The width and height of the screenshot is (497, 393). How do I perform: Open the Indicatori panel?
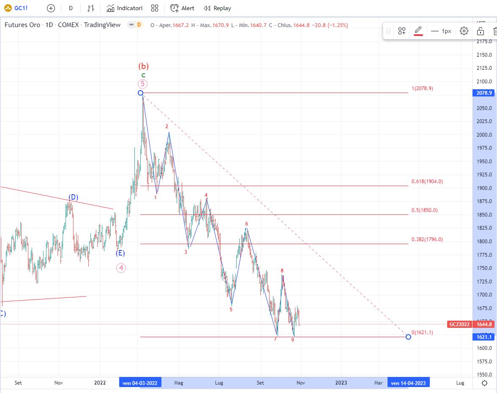(125, 8)
